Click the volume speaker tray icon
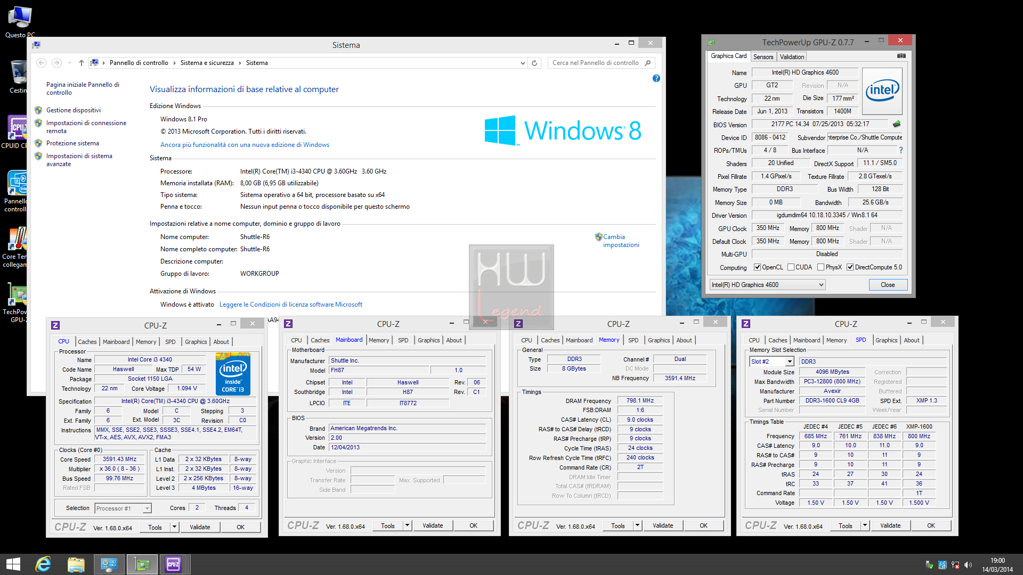Viewport: 1023px width, 575px height. (x=968, y=565)
